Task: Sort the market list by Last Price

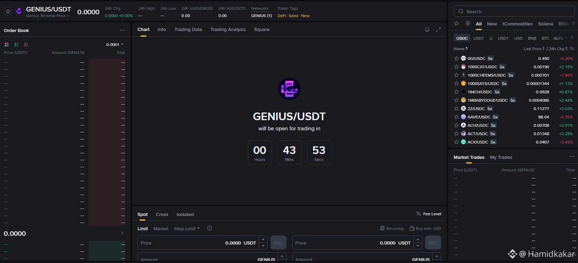Action: [x=534, y=49]
